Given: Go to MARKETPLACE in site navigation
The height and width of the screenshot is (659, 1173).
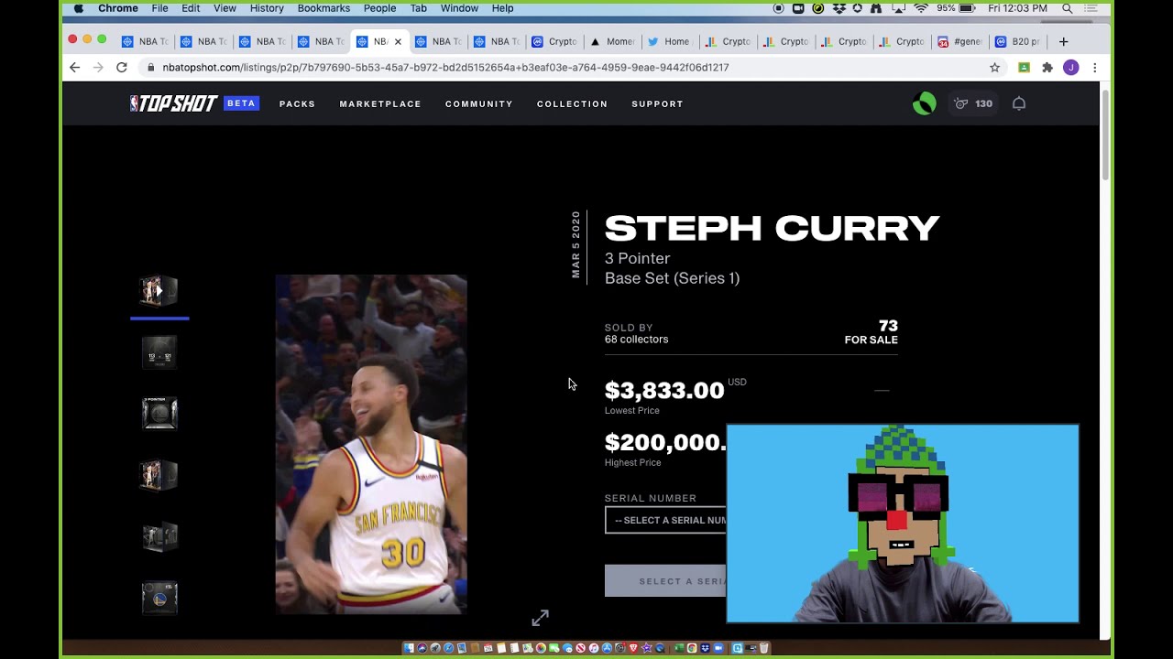Looking at the screenshot, I should (x=380, y=103).
